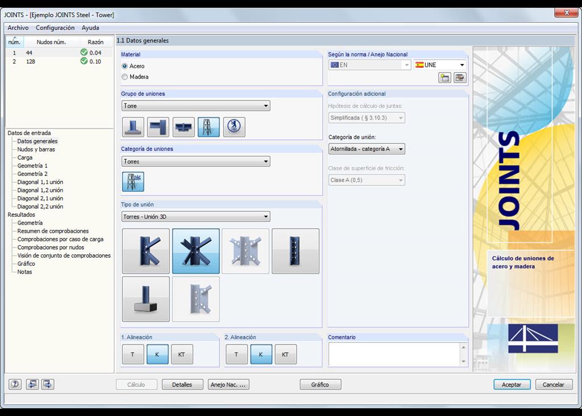Select the tower joint group icon

click(209, 127)
